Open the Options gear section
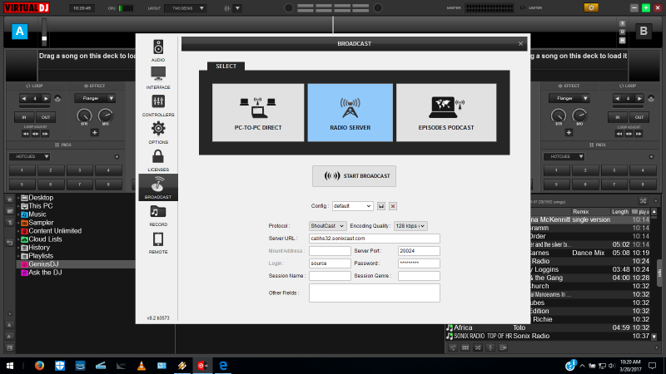Screen dimensions: 666x374 [x=158, y=132]
